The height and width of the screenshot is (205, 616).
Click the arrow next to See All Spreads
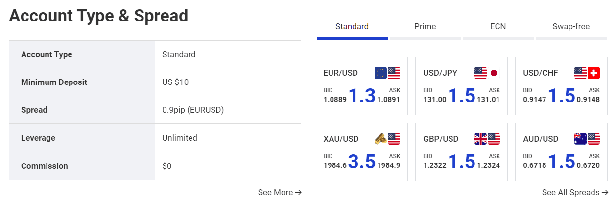605,192
